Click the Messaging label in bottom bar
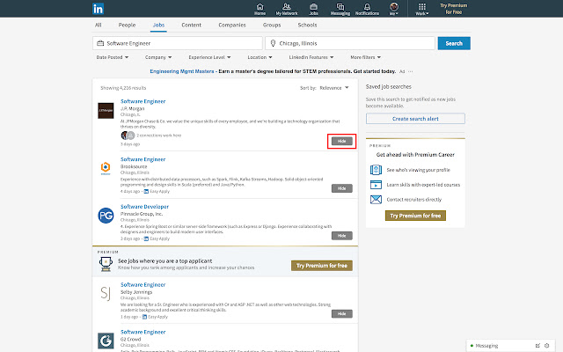 point(486,346)
